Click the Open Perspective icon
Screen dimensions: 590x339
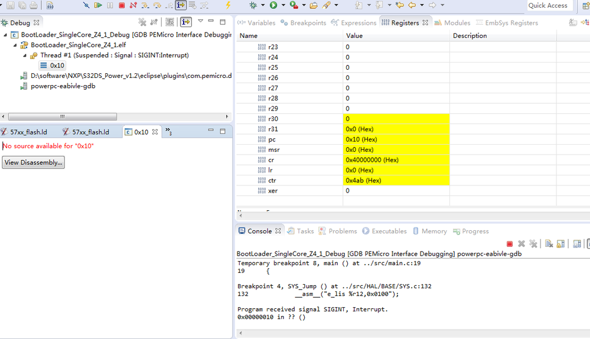pyautogui.click(x=586, y=6)
